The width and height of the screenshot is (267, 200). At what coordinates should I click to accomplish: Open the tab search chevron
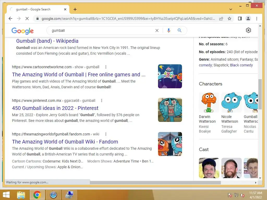coord(231,9)
